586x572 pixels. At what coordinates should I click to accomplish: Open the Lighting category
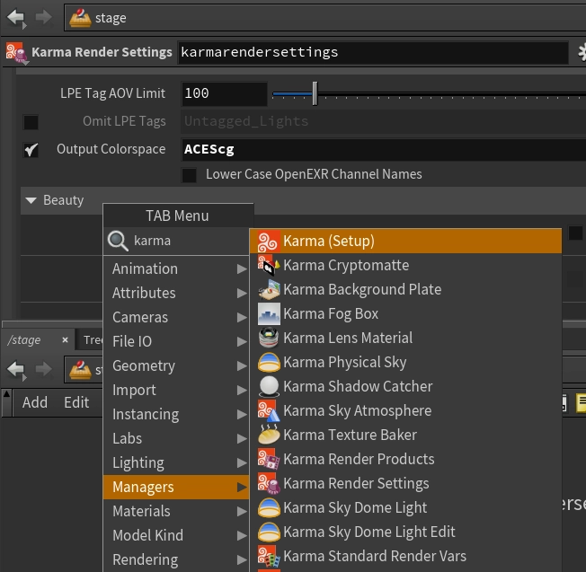coord(176,462)
